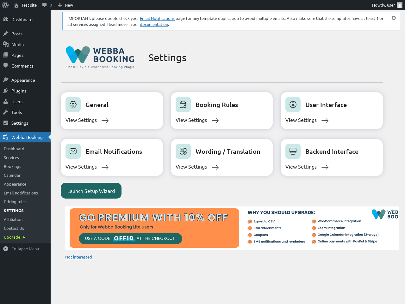Click the Webba Booking logo

100,57
